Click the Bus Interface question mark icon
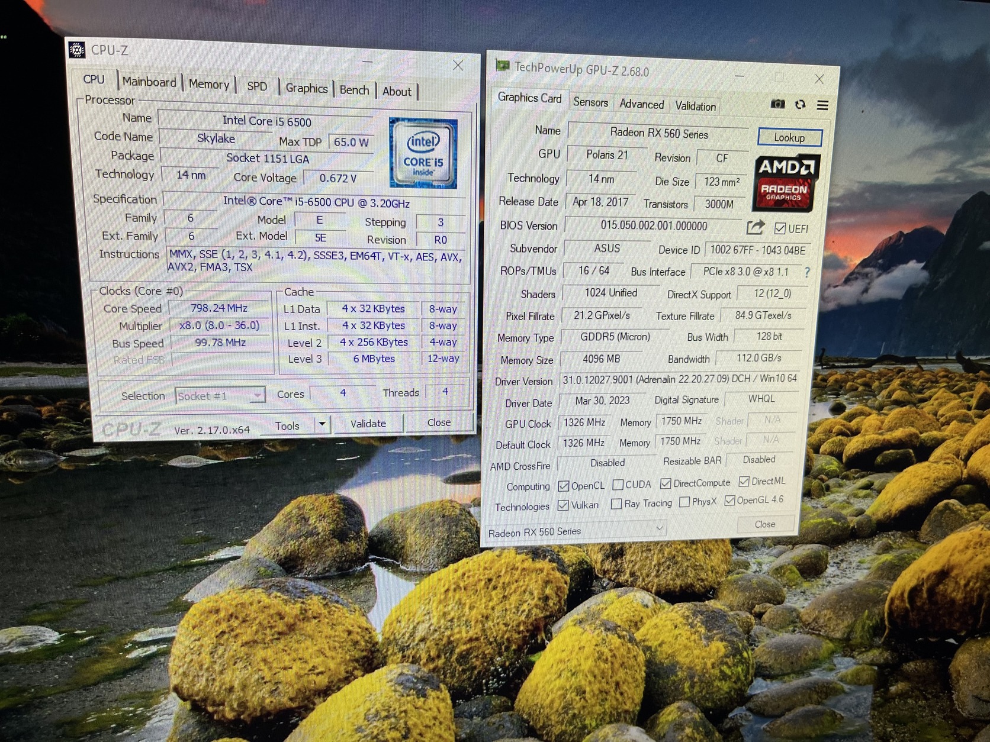 click(x=806, y=272)
